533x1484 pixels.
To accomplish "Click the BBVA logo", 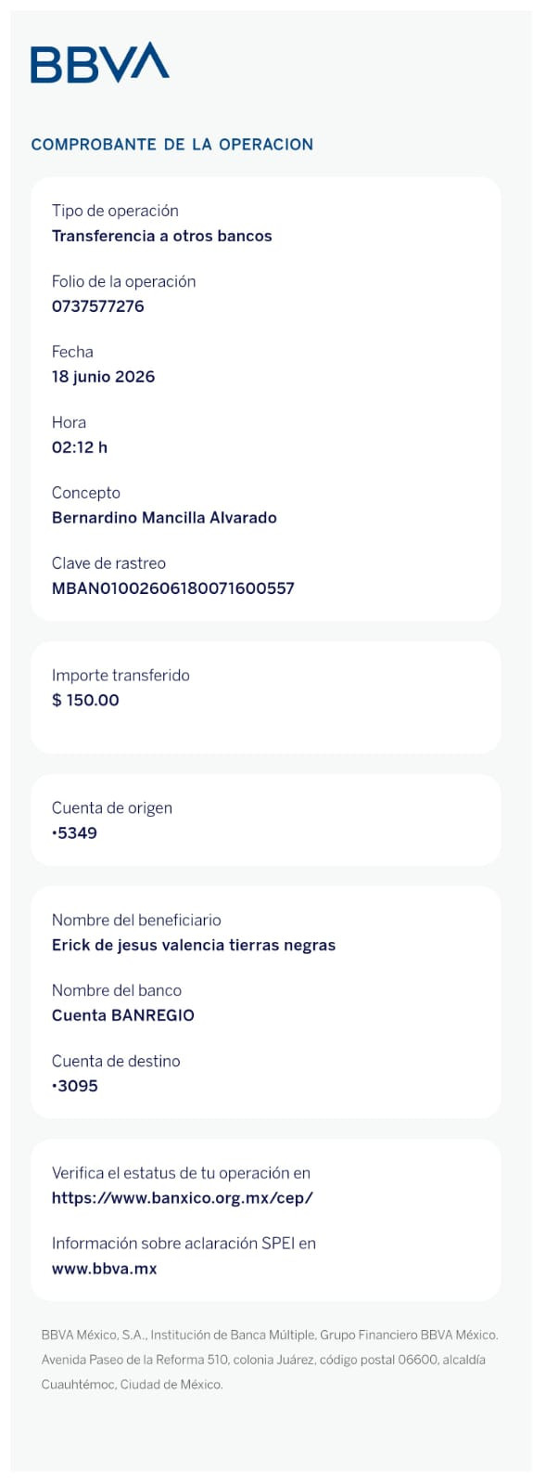I will pyautogui.click(x=100, y=62).
